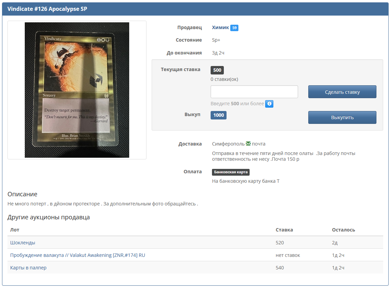Click the remaining time 3д 2ч
This screenshot has width=390, height=287.
click(218, 53)
